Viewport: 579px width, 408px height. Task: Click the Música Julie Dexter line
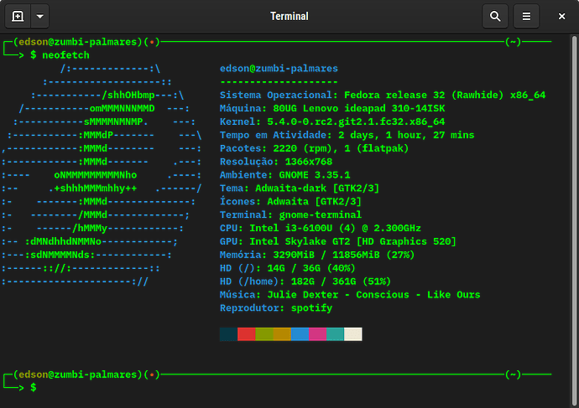(x=350, y=295)
